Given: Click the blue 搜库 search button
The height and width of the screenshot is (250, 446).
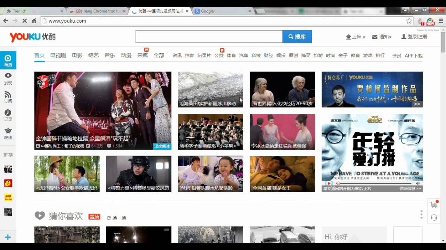Looking at the screenshot, I should click(x=297, y=37).
